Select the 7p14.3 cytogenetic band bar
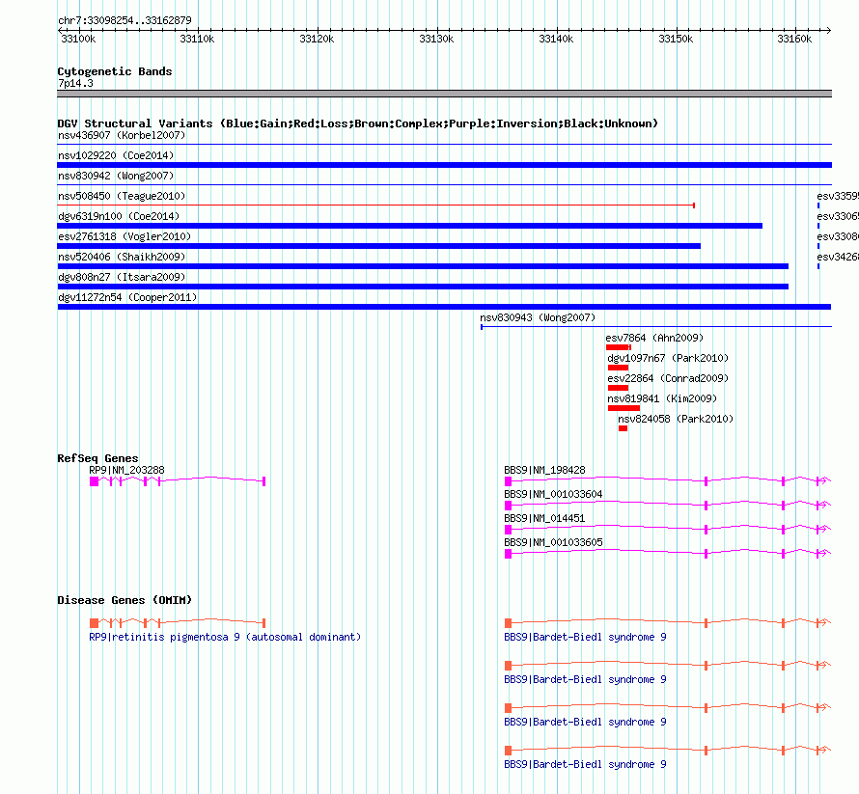 tap(444, 94)
